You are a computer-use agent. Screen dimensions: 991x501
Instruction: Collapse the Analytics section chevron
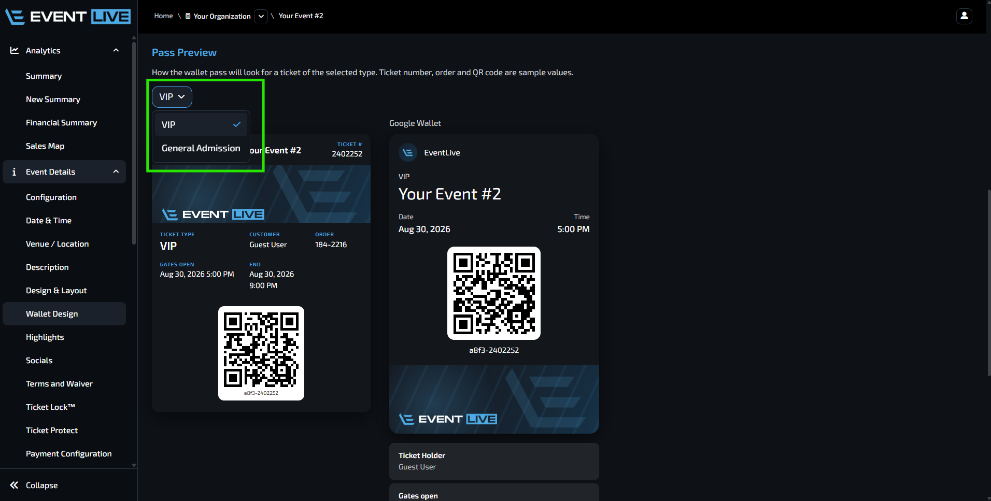click(x=116, y=50)
